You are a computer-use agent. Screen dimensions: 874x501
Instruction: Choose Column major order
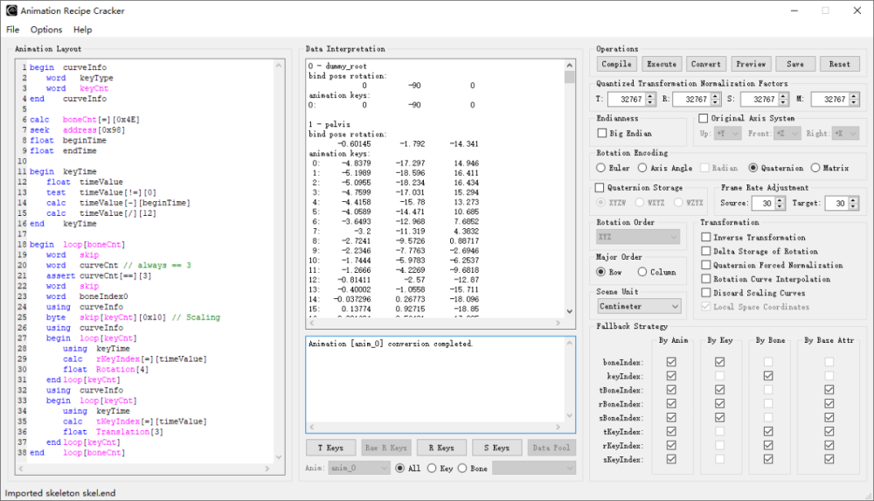[x=643, y=272]
